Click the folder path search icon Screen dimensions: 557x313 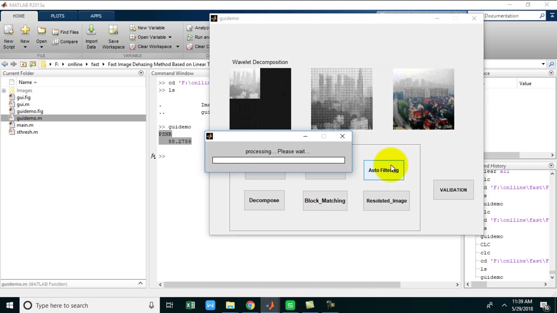(551, 64)
